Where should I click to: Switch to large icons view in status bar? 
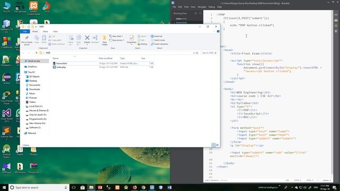[217, 145]
